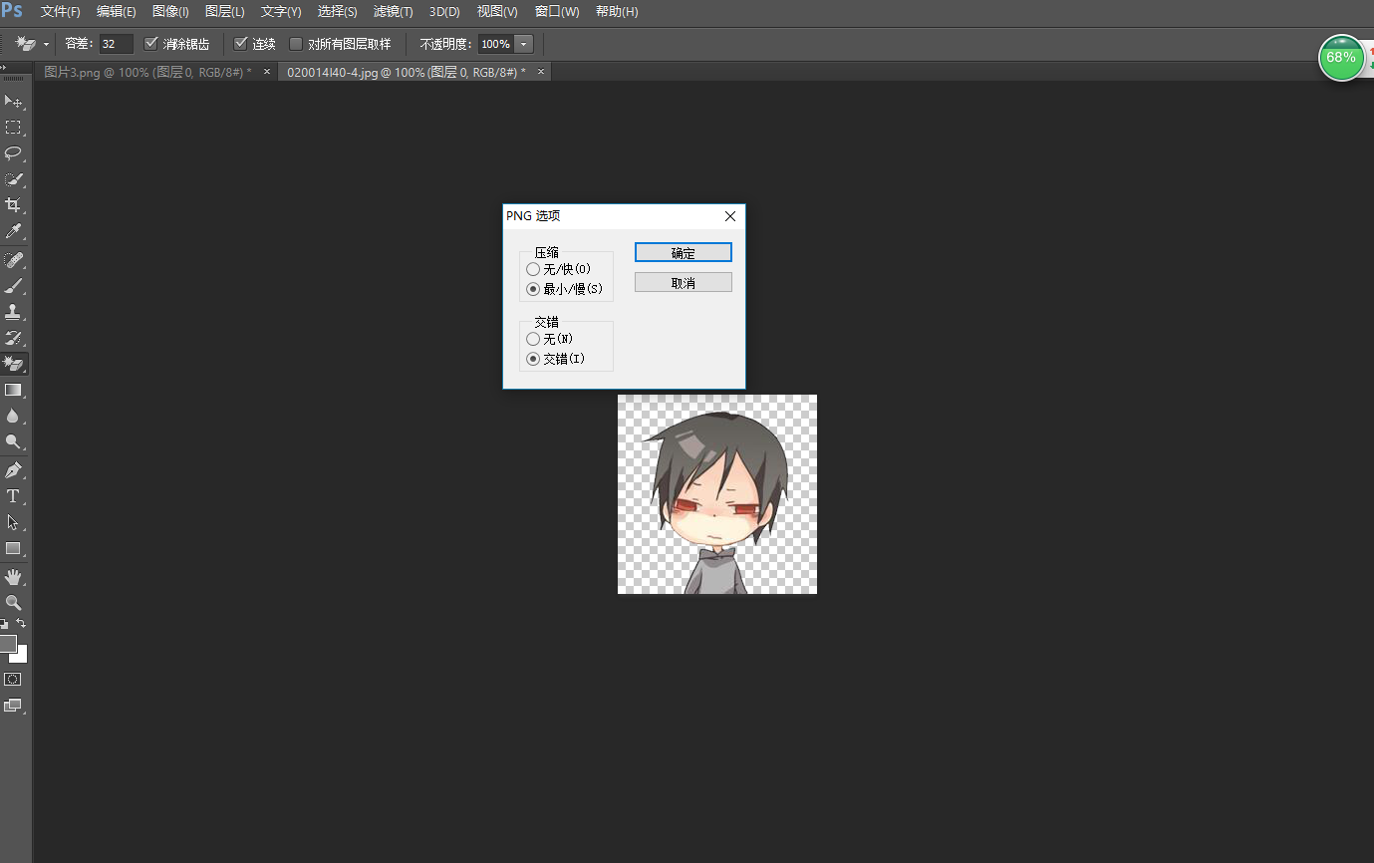Disable the 连续 checkbox
The height and width of the screenshot is (863, 1374).
click(x=240, y=43)
